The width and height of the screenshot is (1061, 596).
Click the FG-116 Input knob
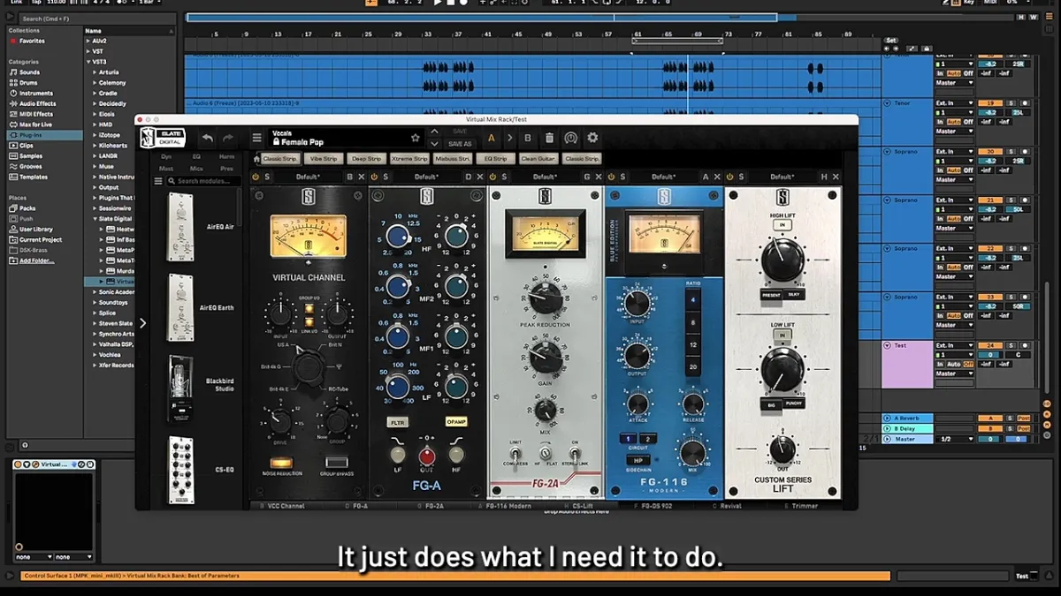[637, 305]
